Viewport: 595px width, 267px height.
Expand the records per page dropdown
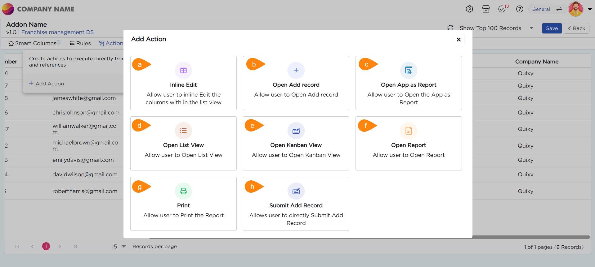123,247
